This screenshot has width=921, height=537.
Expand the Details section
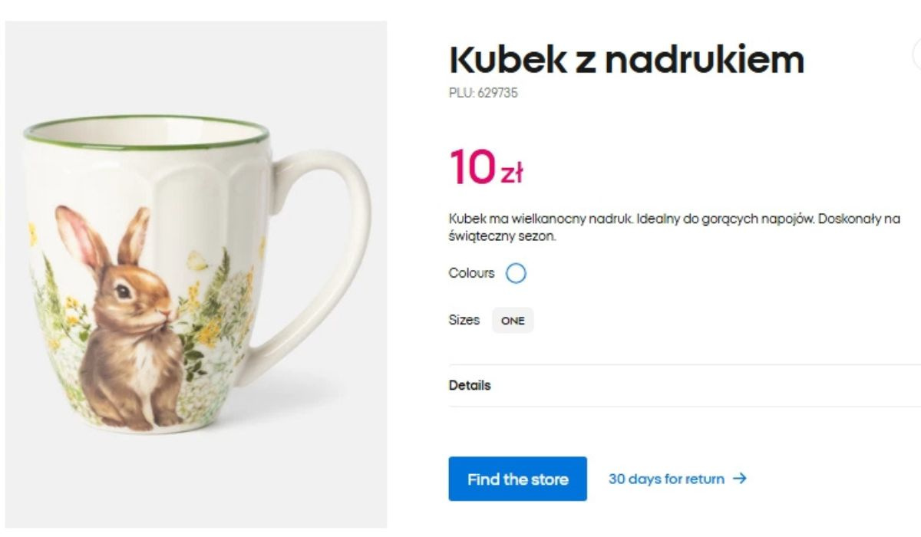pyautogui.click(x=470, y=385)
